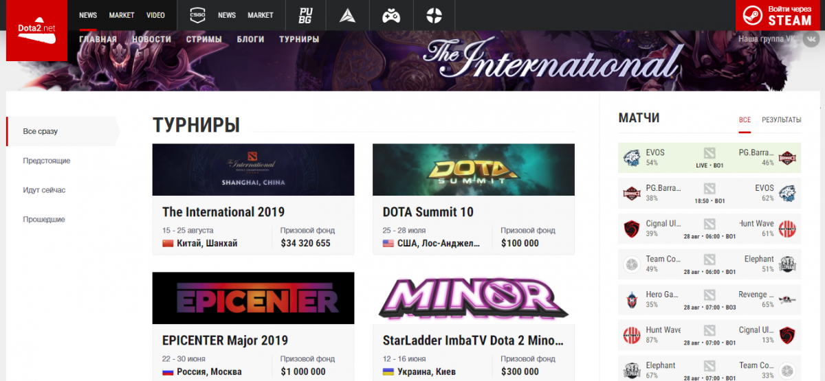The height and width of the screenshot is (381, 825).
Task: Open NEWS link right after the CS:GO logo
Action: click(x=227, y=15)
